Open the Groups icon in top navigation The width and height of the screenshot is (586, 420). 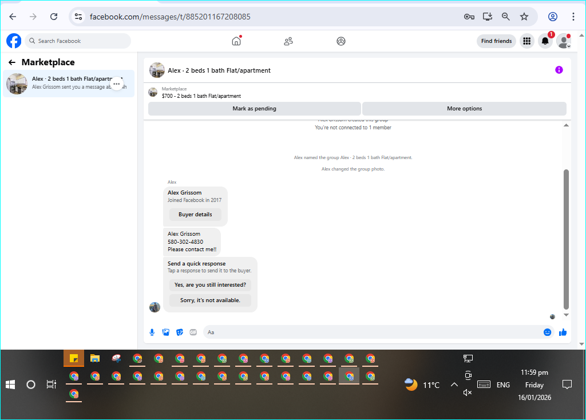click(x=341, y=41)
